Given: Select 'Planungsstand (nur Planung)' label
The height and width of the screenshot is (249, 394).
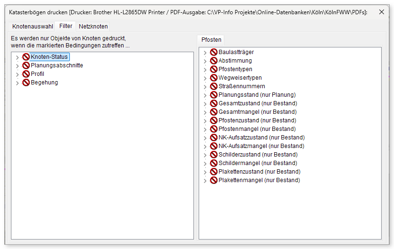Looking at the screenshot, I should point(257,95).
